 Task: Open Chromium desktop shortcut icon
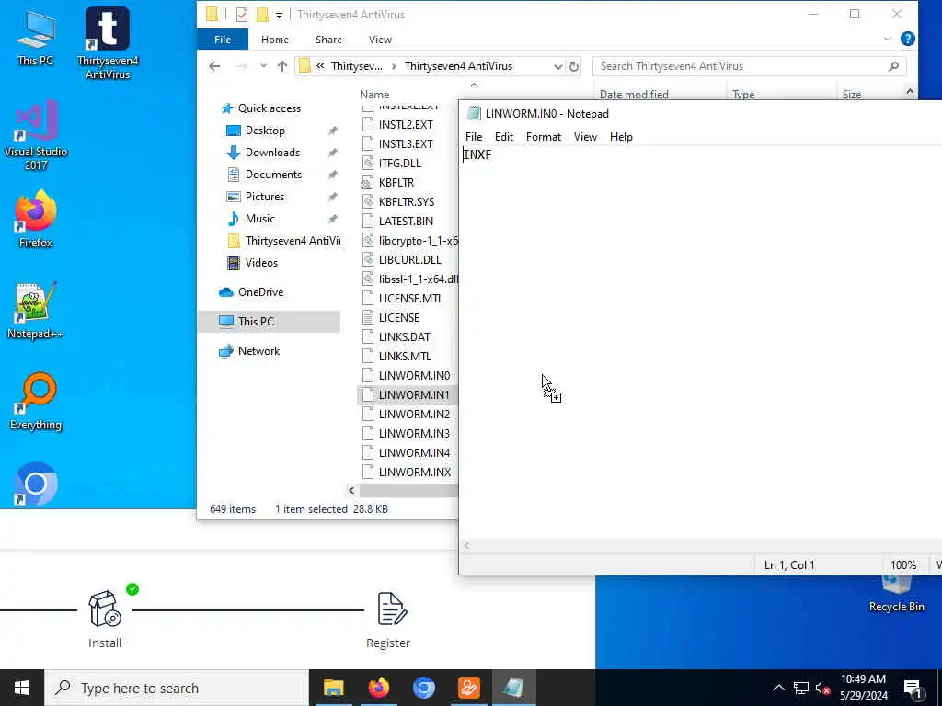coord(36,484)
